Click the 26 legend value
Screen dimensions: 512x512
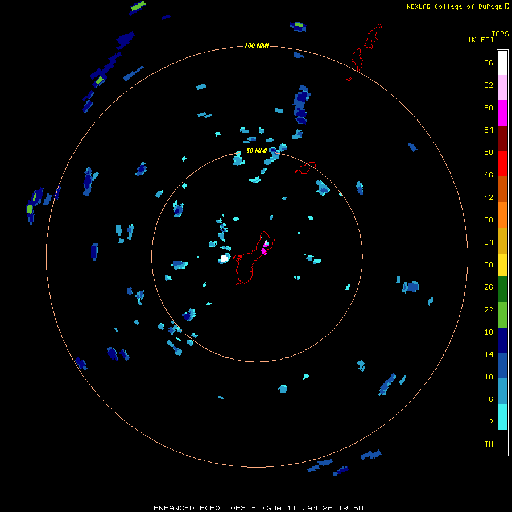(x=489, y=287)
